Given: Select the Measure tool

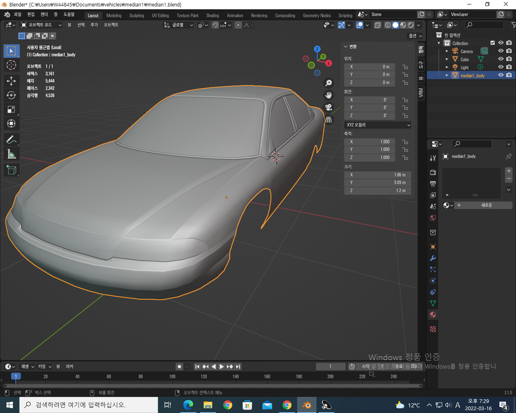Looking at the screenshot, I should 11,154.
